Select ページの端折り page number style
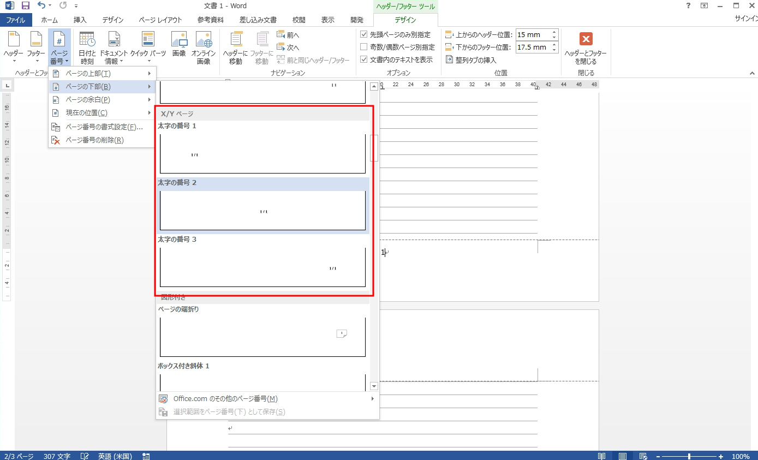Screen dimensions: 758x460 pyautogui.click(x=262, y=331)
